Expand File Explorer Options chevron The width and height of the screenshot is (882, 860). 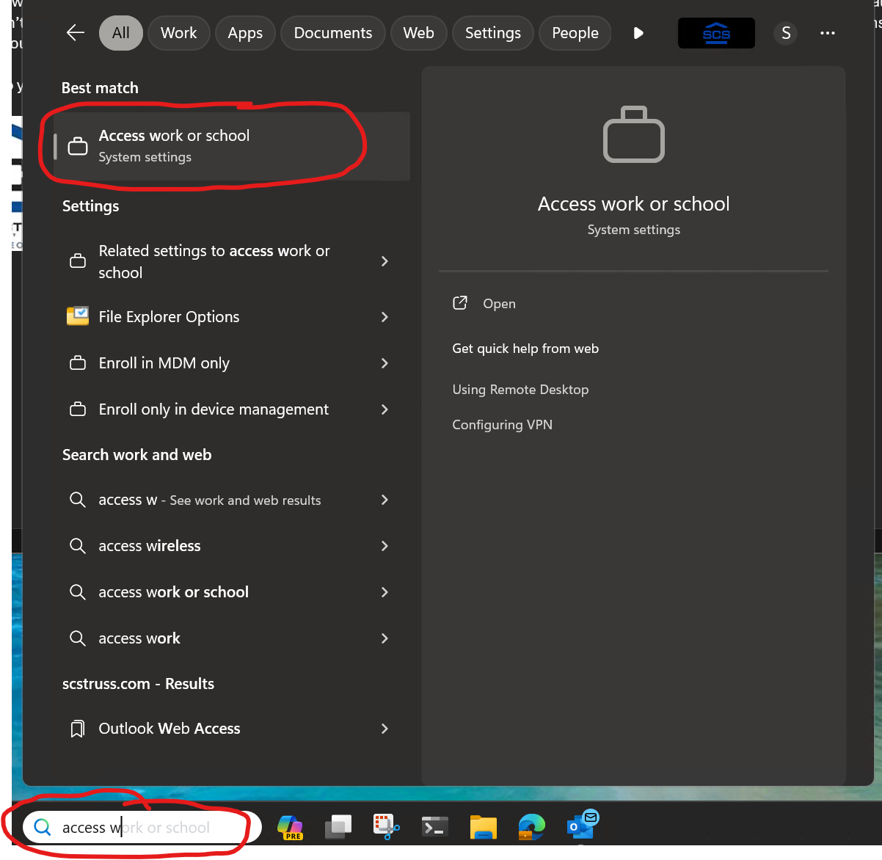tap(384, 317)
